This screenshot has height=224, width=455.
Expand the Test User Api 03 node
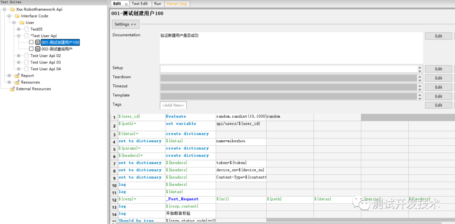[x=19, y=62]
